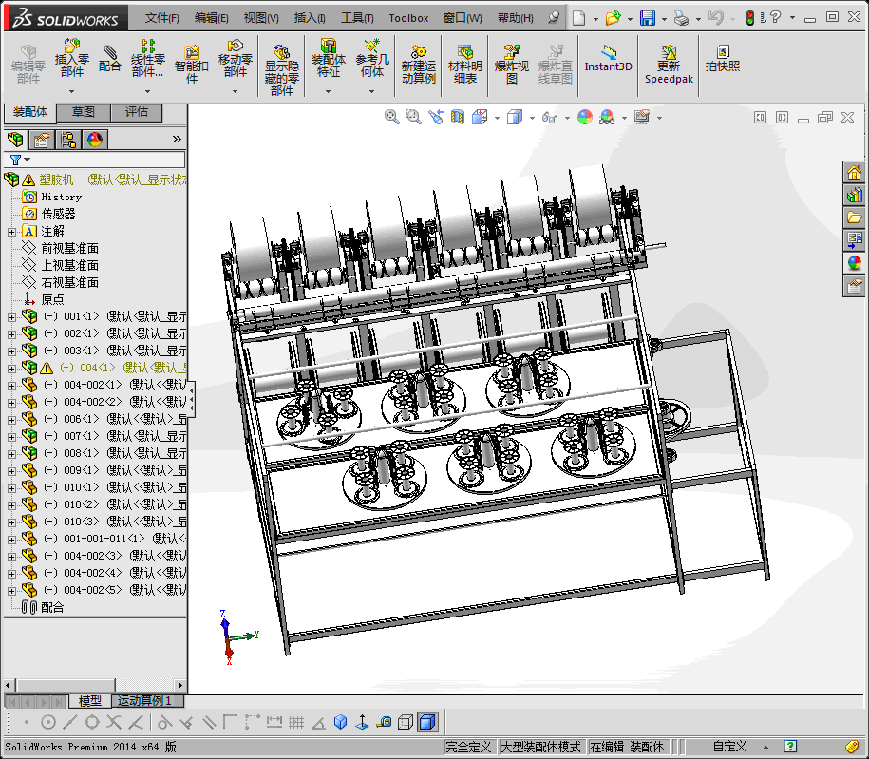Open the ConfigurationManager tab icon
Viewport: 869px width, 759px height.
point(68,140)
